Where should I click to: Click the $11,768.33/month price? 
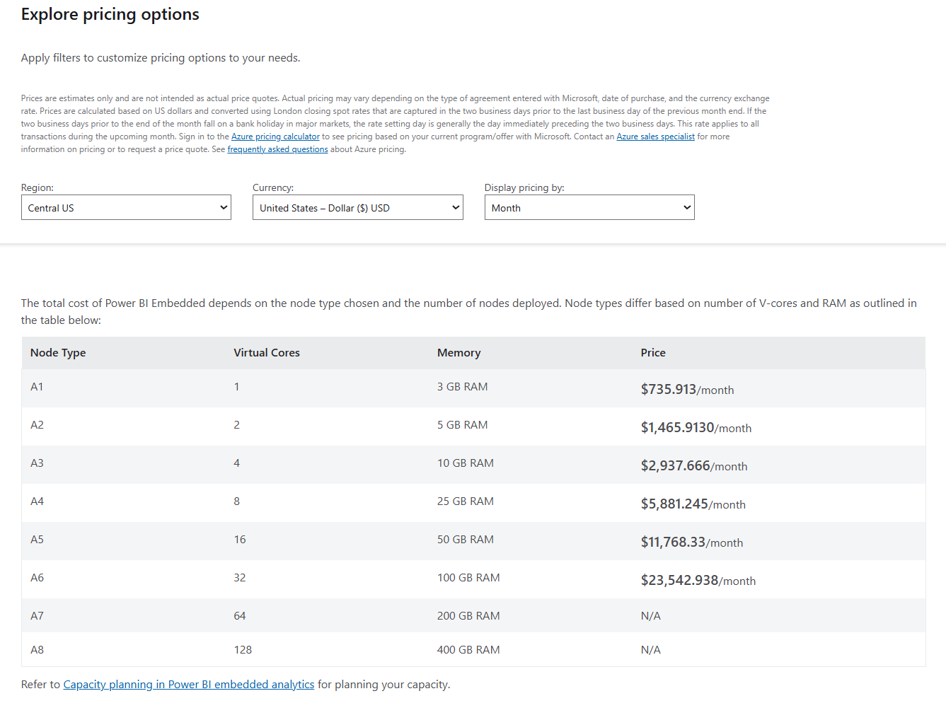coord(692,542)
